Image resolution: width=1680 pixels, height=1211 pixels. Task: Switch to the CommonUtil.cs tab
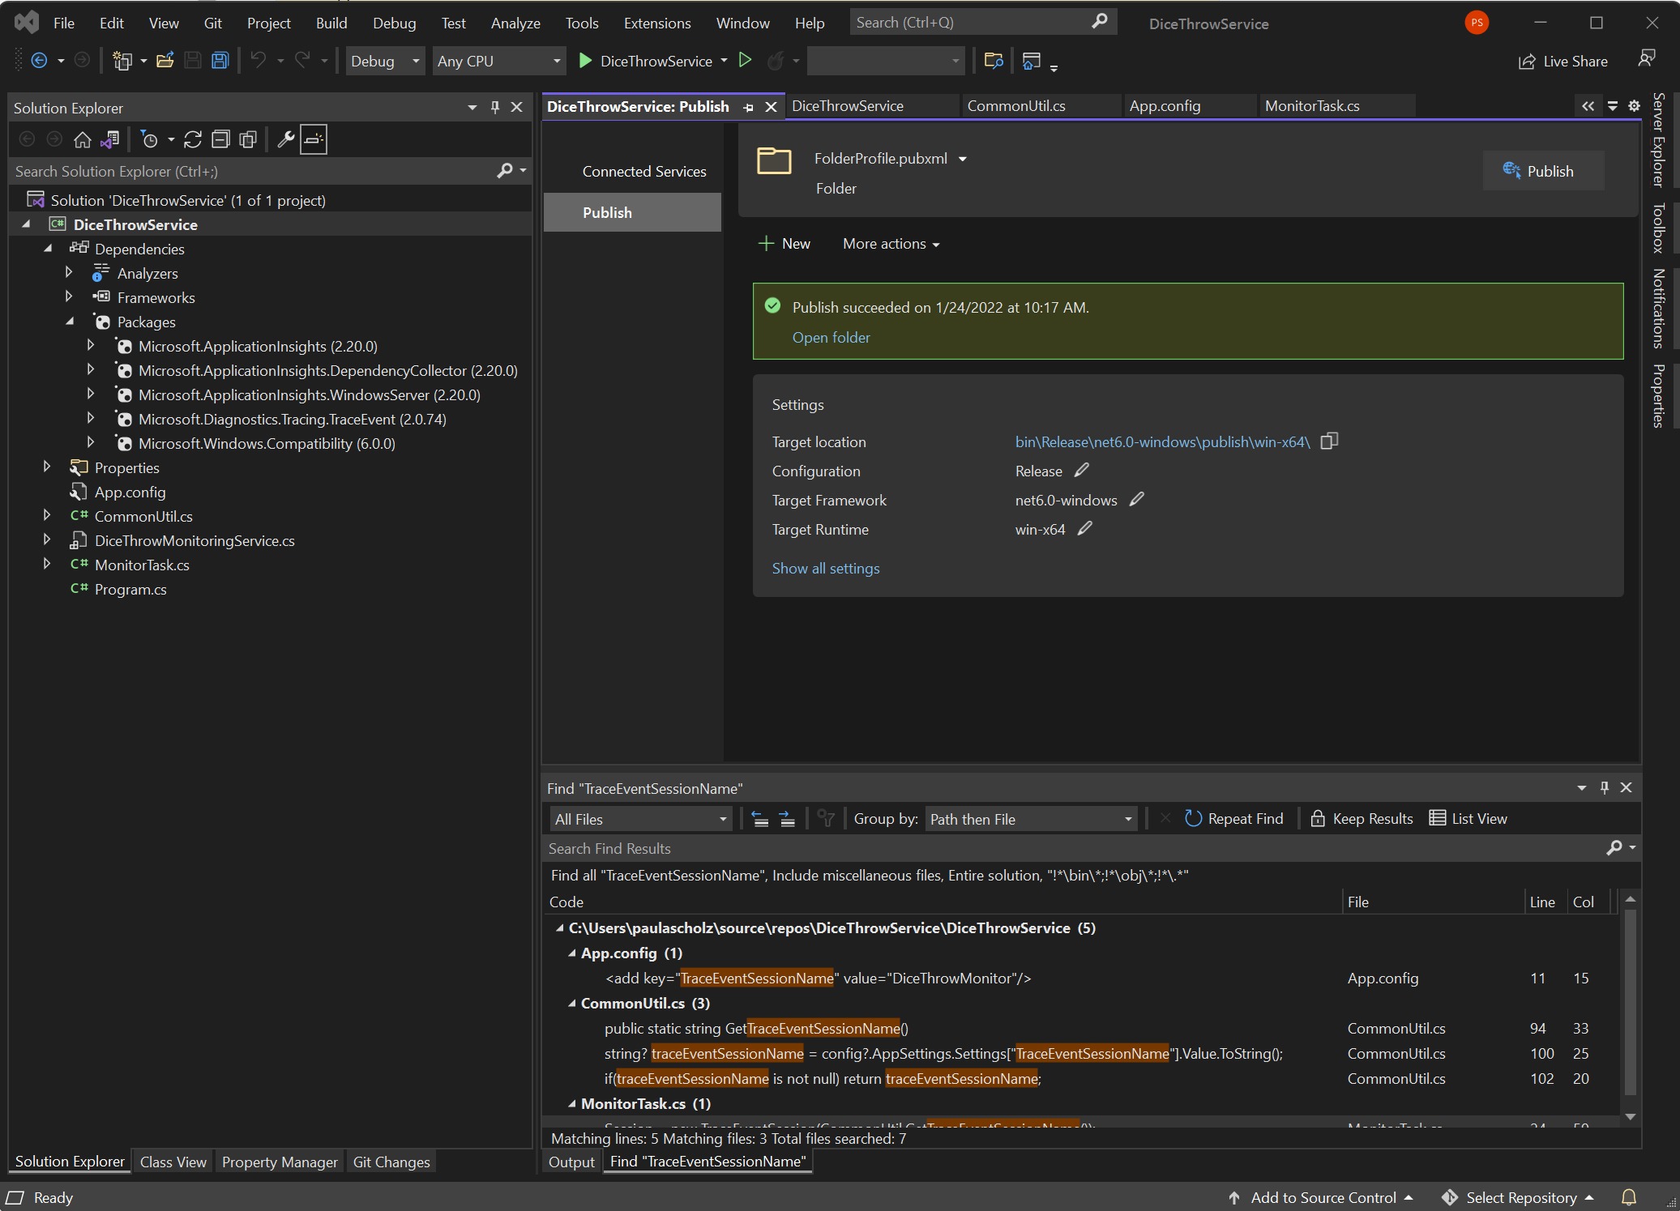(x=1016, y=106)
